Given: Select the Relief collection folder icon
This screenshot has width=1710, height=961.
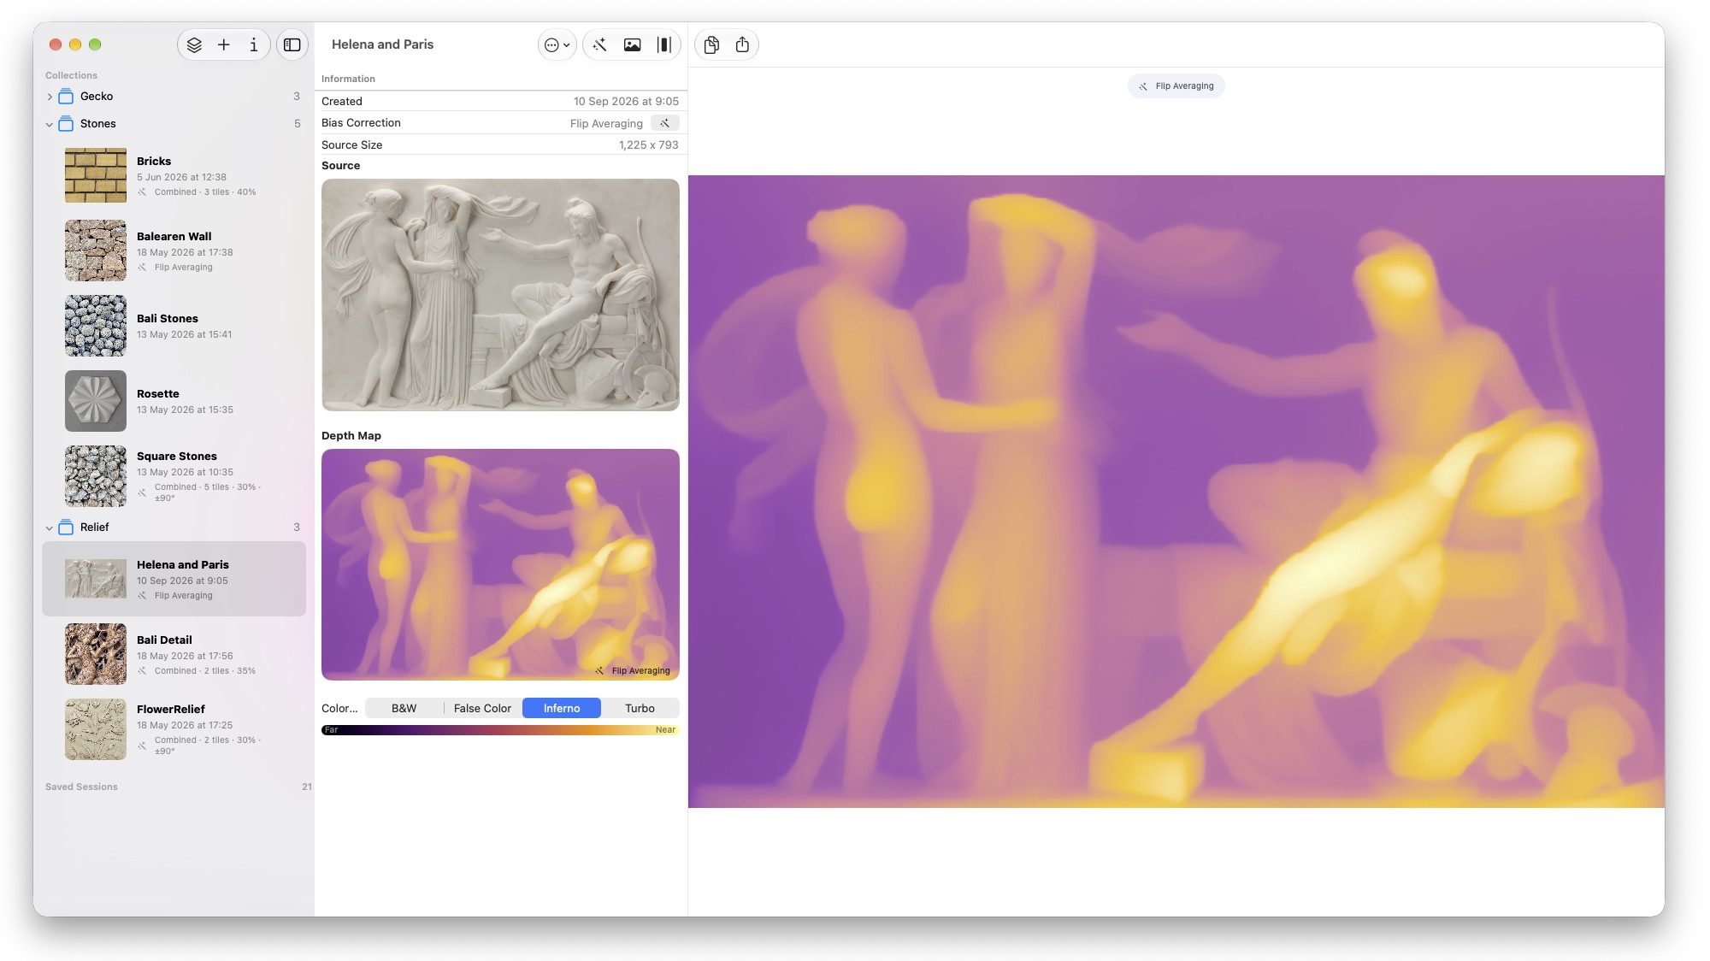Looking at the screenshot, I should pos(66,528).
